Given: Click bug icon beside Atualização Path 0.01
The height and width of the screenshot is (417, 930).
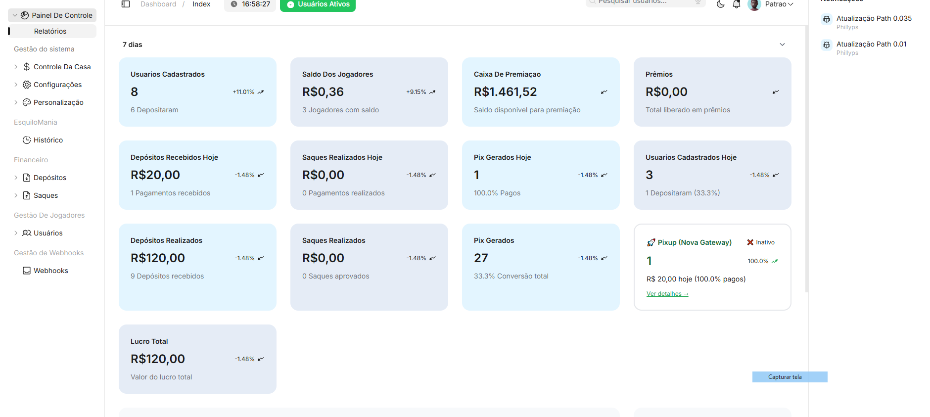Looking at the screenshot, I should (x=827, y=45).
